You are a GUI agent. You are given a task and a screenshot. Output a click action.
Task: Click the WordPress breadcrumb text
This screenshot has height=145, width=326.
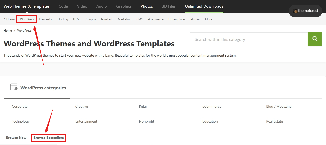coord(24,31)
